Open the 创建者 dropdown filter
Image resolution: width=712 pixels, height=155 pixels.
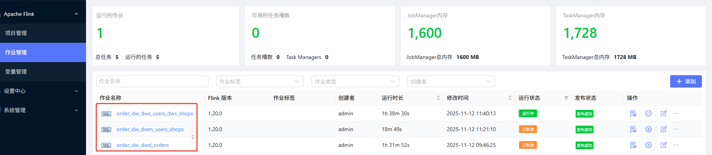(x=451, y=81)
